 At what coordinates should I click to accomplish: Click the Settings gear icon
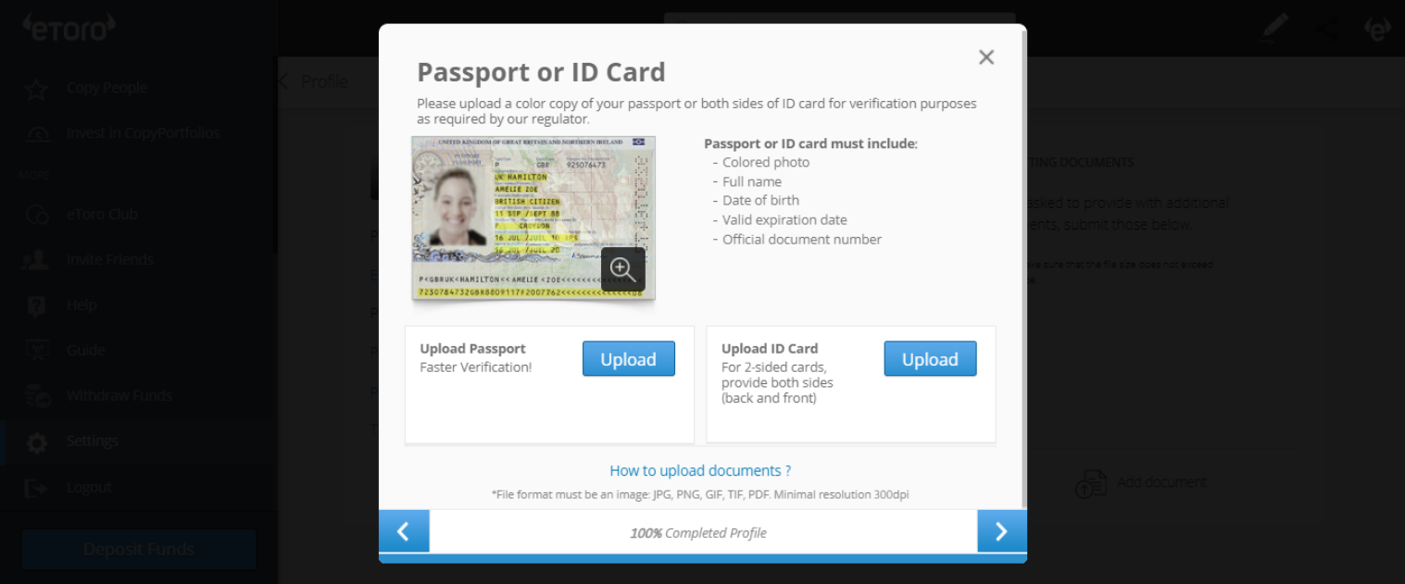point(37,442)
